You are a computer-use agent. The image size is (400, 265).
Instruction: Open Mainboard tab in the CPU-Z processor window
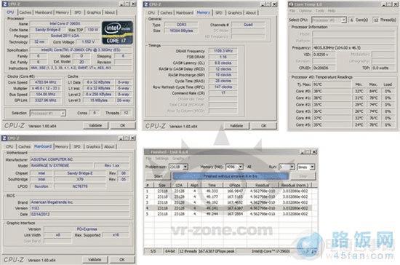coord(44,12)
